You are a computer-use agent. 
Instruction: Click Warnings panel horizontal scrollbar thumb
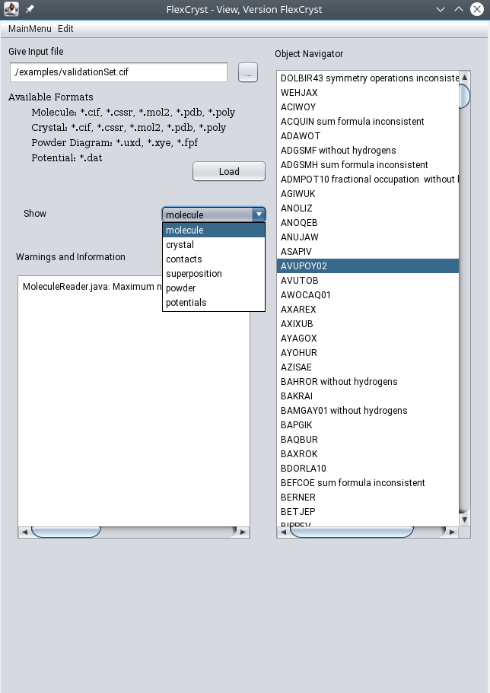pos(66,532)
